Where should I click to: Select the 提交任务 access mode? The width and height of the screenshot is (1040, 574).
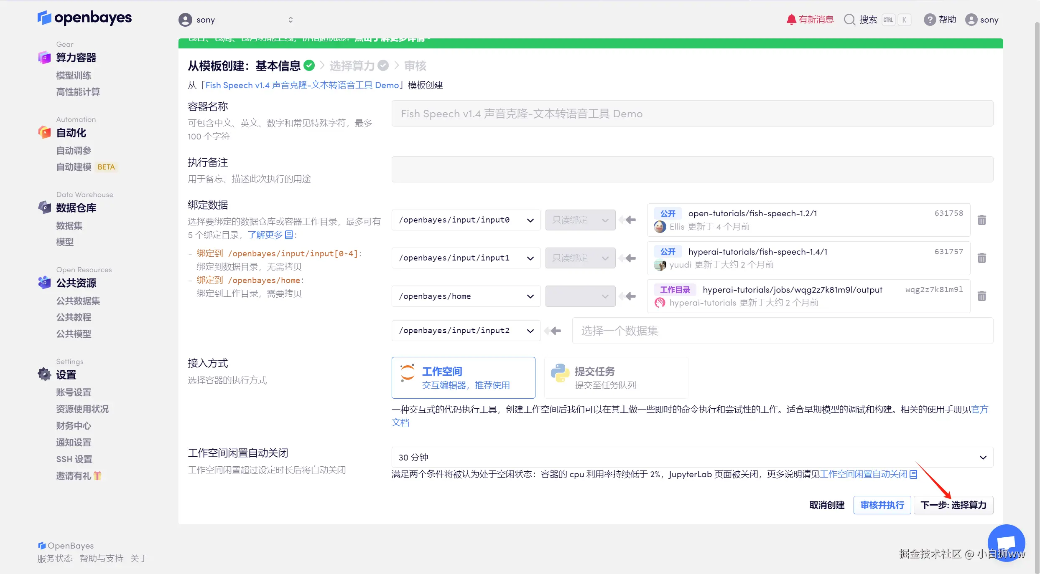616,377
